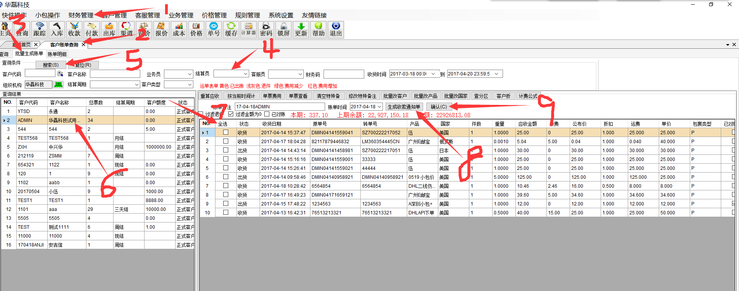Click the 生成收款通知单 button
This screenshot has height=291, width=739.
(404, 107)
